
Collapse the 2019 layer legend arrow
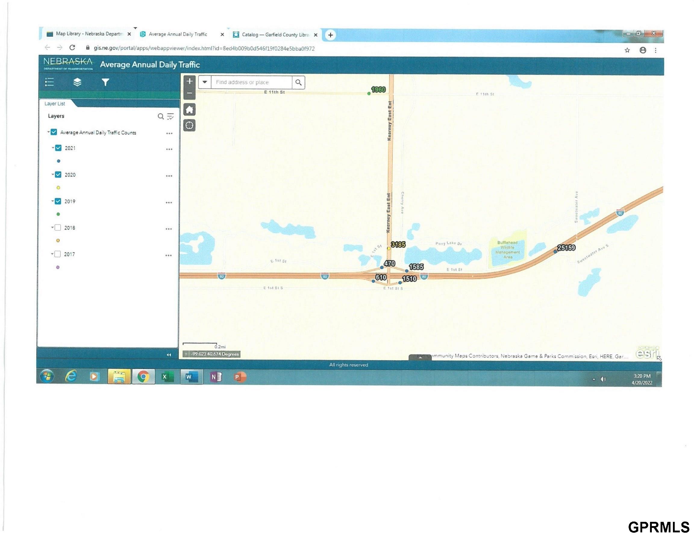click(x=53, y=201)
